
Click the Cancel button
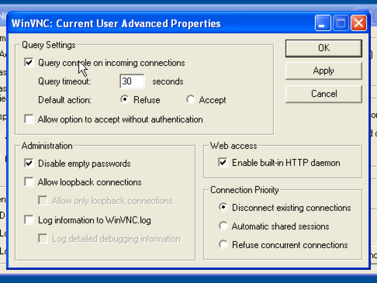coord(324,93)
